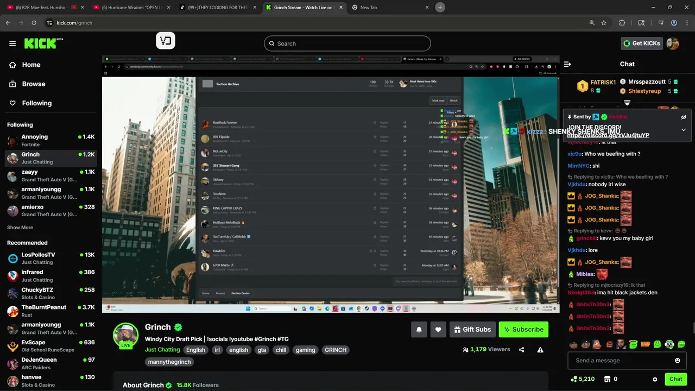Open Chrome extensions puzzle icon

click(x=622, y=23)
